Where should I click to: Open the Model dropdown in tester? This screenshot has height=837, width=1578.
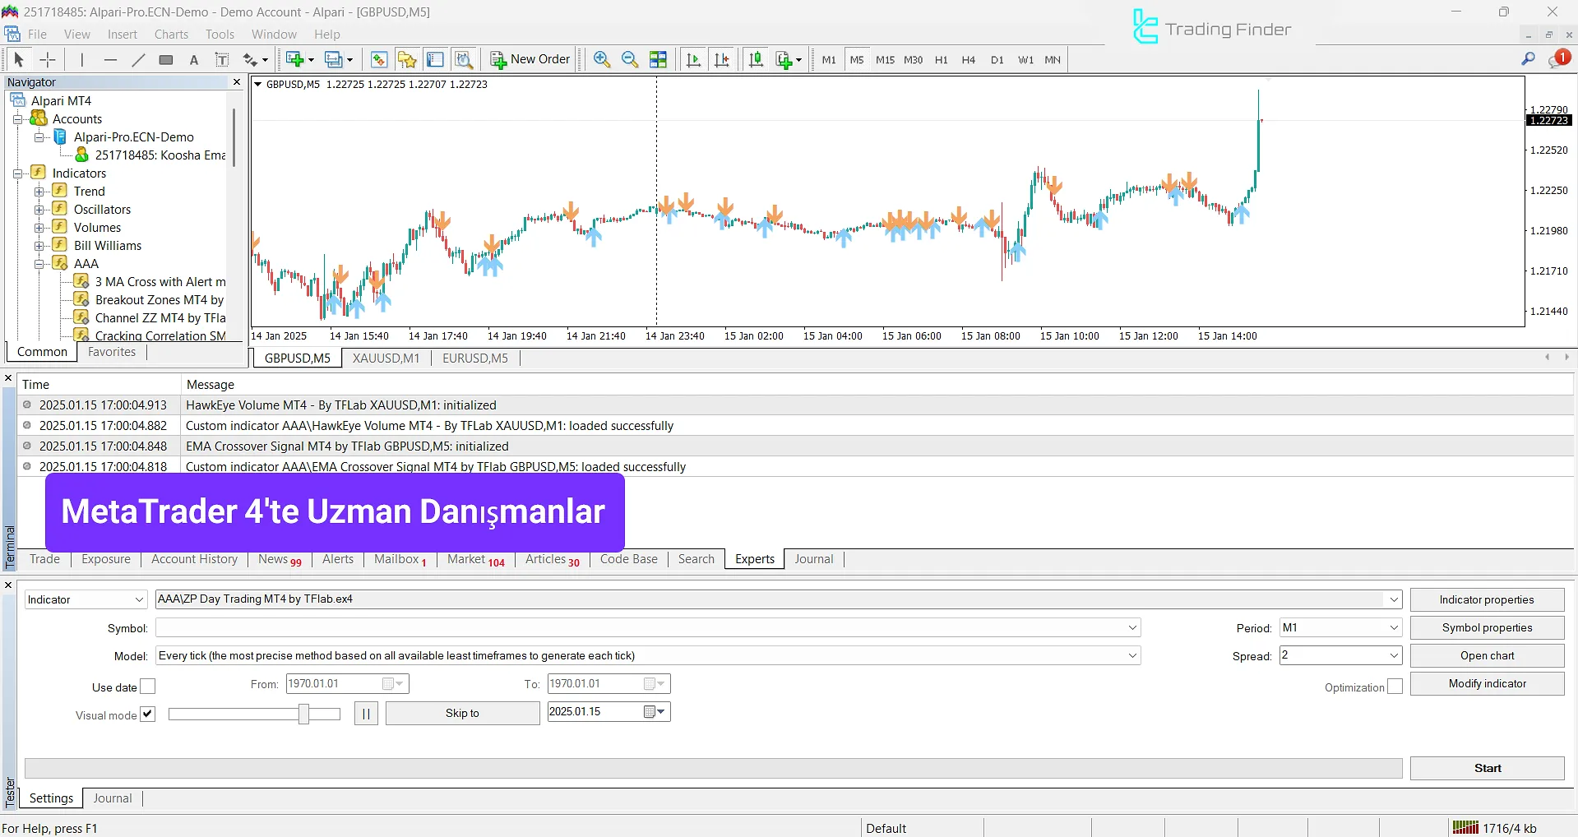point(648,655)
